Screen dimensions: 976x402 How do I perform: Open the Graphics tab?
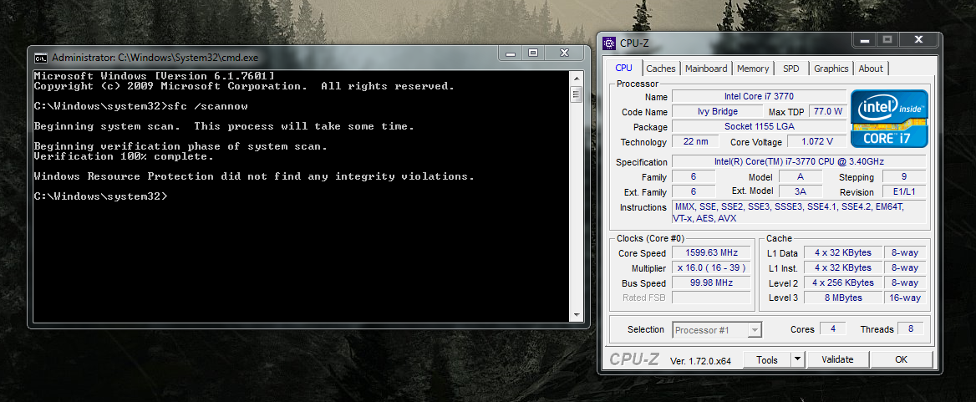[831, 69]
